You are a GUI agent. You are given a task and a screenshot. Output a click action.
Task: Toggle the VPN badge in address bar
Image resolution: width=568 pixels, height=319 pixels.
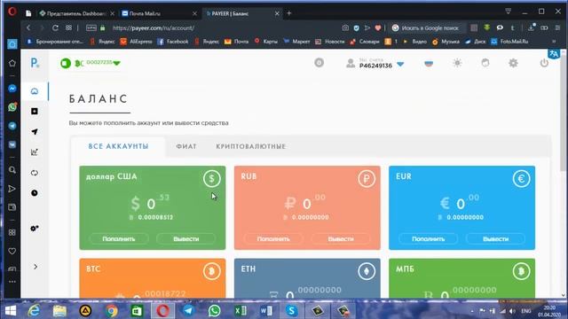click(91, 27)
